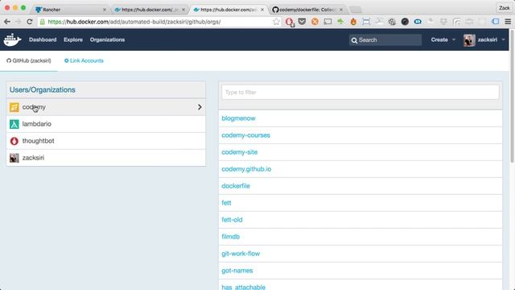Click the green padlock security icon
This screenshot has width=515, height=290.
tap(43, 22)
